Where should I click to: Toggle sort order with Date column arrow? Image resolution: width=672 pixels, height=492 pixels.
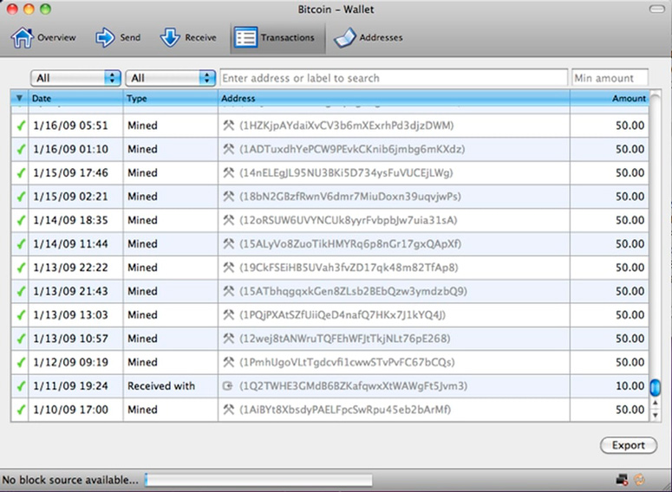click(19, 98)
